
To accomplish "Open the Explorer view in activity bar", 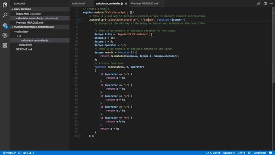I will click(5, 5).
